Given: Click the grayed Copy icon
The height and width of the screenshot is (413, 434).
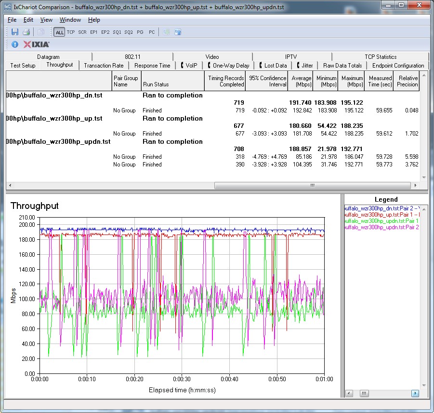Looking at the screenshot, I should point(40,32).
